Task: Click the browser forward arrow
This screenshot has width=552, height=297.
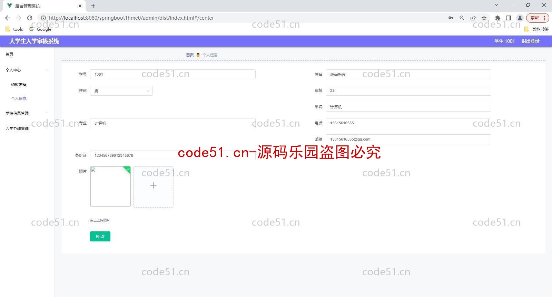Action: (19, 18)
